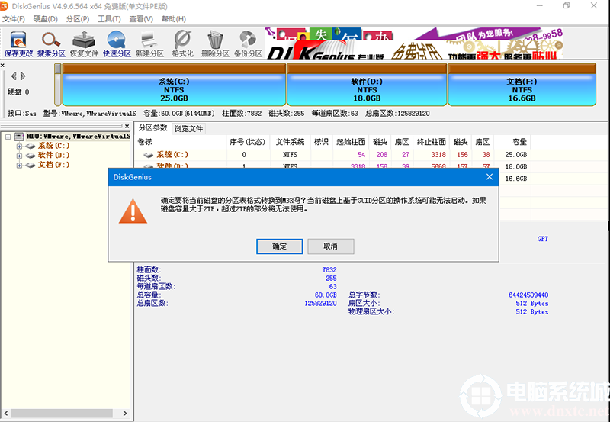610x422 pixels.
Task: Go to the previous disk with the left arrow
Action: click(14, 76)
